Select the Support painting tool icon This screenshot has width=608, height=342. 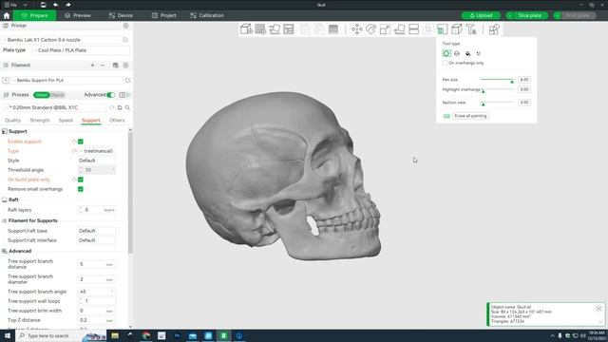[442, 29]
